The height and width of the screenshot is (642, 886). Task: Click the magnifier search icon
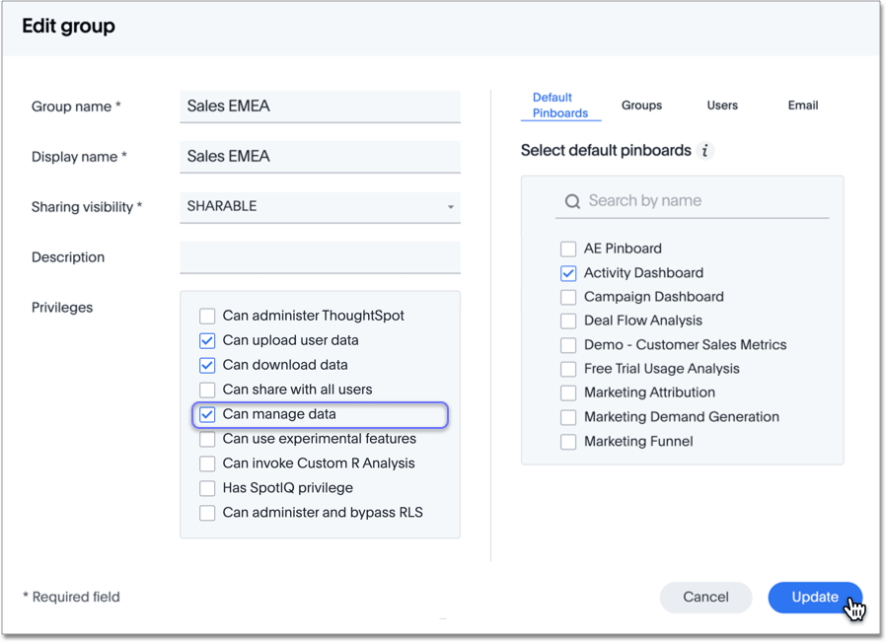[572, 201]
